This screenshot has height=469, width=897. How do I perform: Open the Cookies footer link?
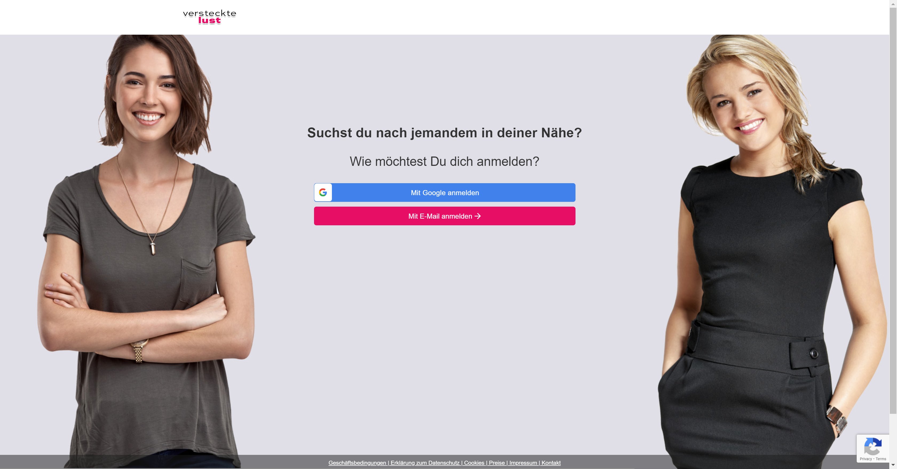[474, 463]
